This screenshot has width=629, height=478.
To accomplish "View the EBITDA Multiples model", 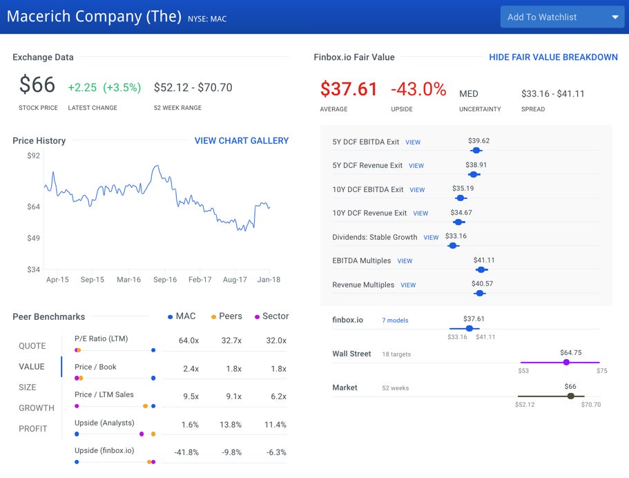I will tap(405, 261).
